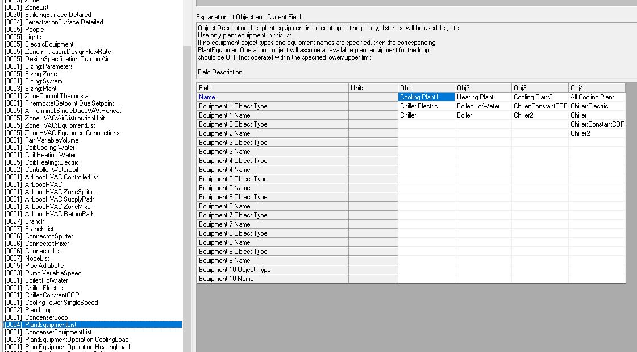Open the CondenserEquipmentList class
This screenshot has height=352, width=637.
pos(58,332)
